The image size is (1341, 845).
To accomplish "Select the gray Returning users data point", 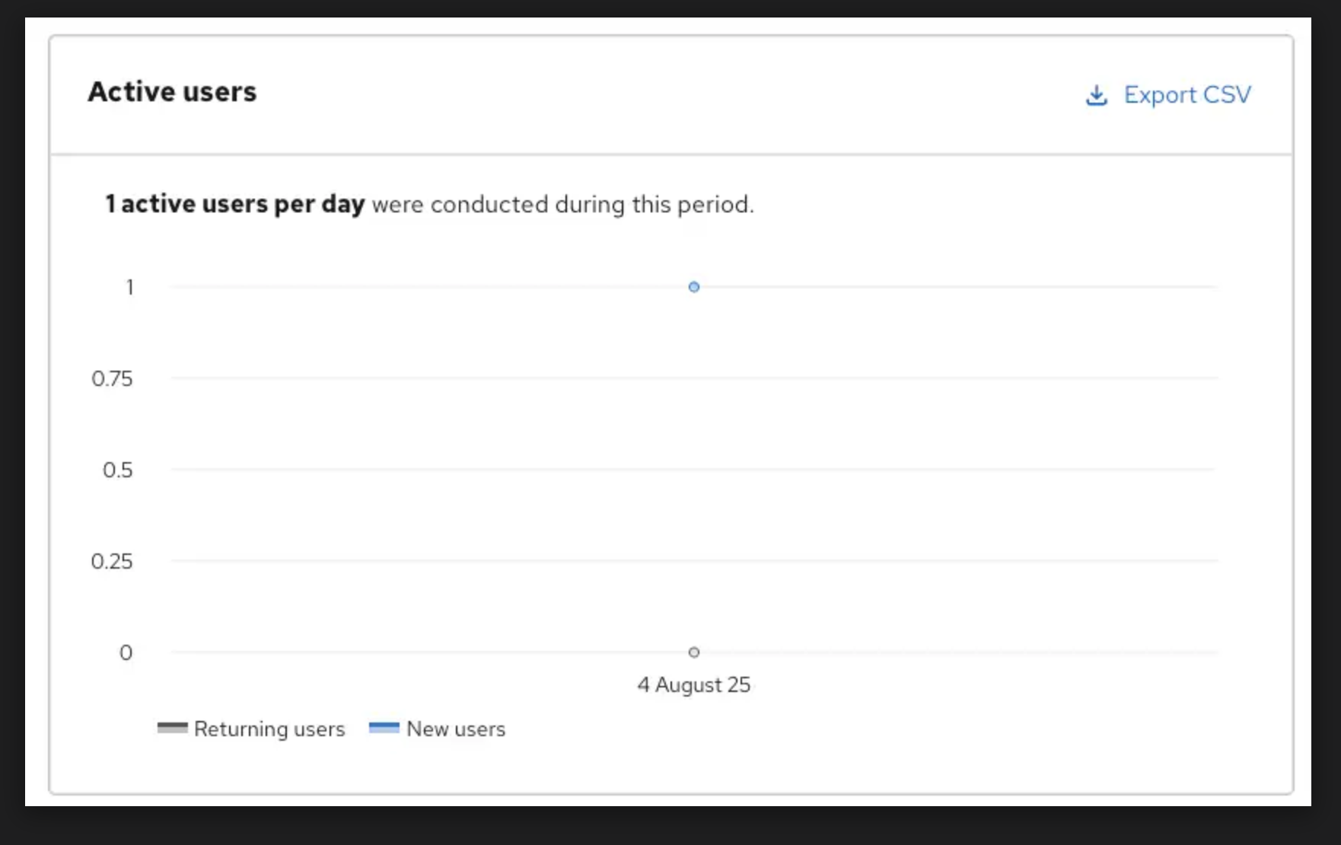I will [693, 652].
